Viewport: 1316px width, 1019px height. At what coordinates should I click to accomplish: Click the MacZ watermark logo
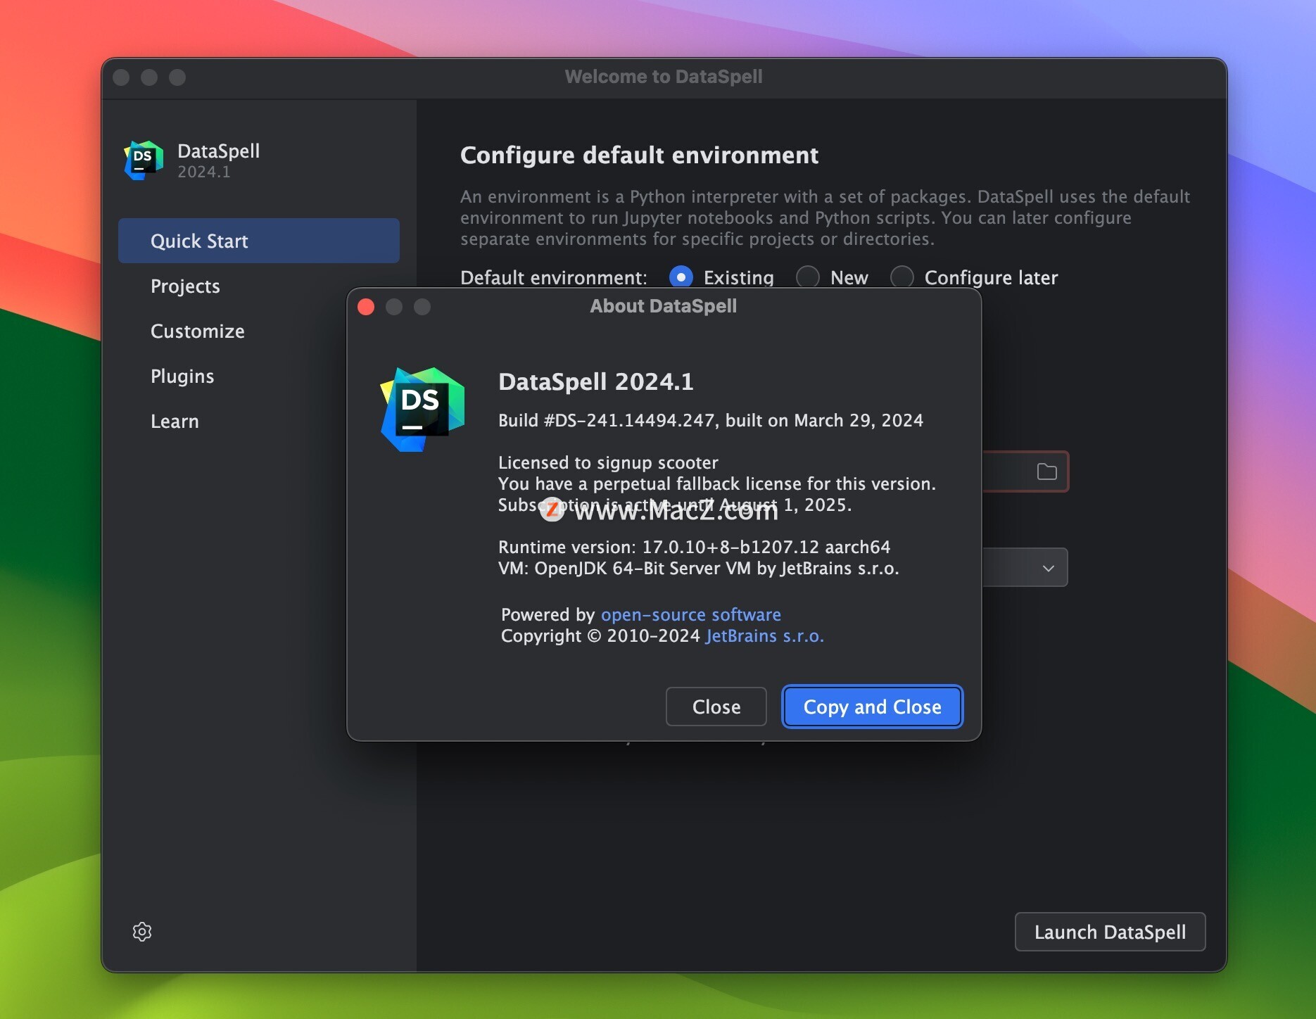pos(552,509)
